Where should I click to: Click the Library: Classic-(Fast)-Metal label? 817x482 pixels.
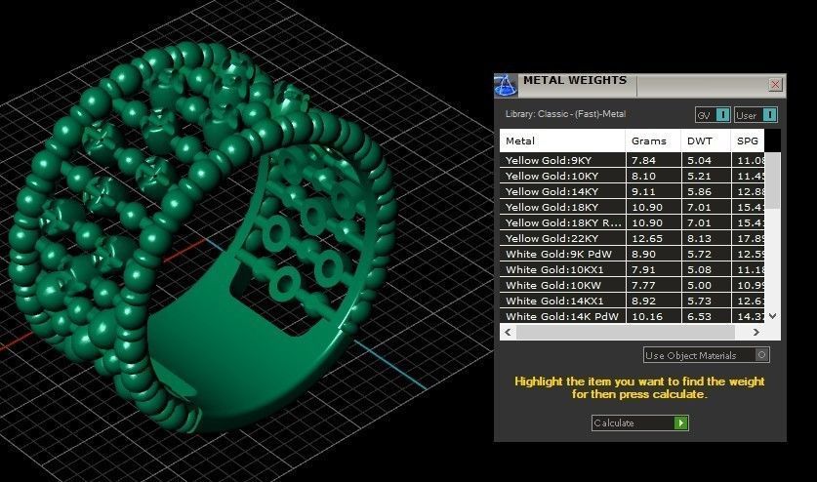565,113
